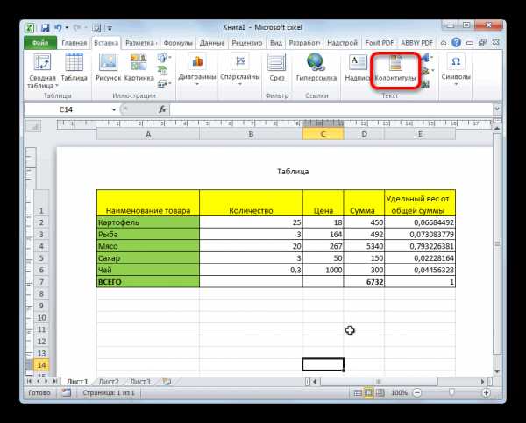The image size is (526, 423).
Task: Open clip art with Картинка
Action: coord(139,67)
